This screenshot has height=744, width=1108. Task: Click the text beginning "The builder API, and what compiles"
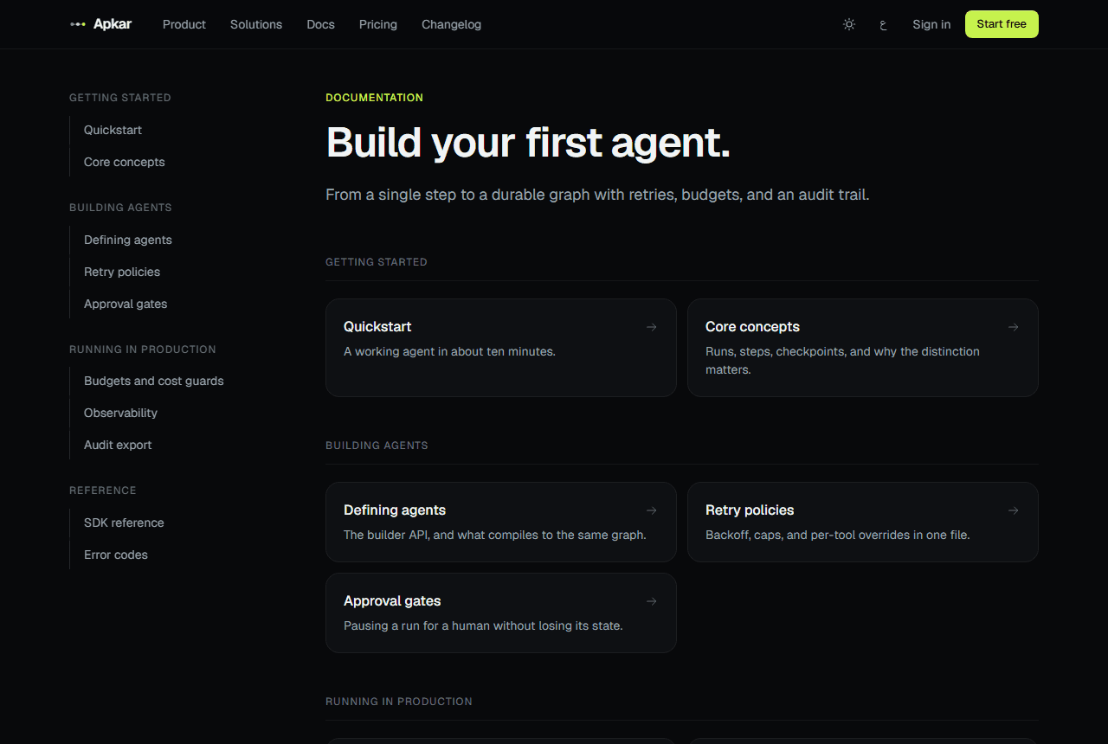[x=495, y=535]
